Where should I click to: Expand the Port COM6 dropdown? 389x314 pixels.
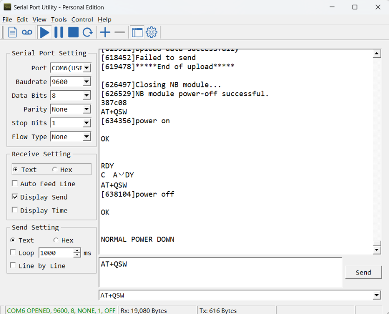[x=87, y=68]
